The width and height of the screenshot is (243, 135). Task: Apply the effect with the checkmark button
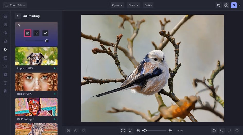tap(45, 33)
